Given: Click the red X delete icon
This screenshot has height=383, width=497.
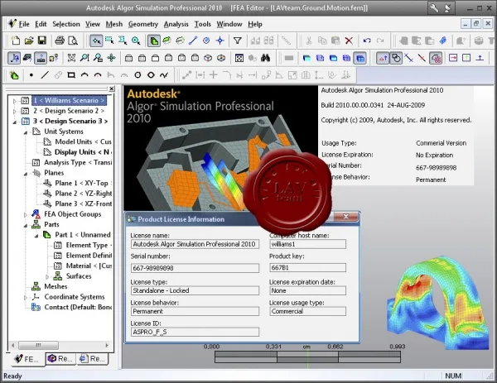Looking at the screenshot, I should pos(349,41).
